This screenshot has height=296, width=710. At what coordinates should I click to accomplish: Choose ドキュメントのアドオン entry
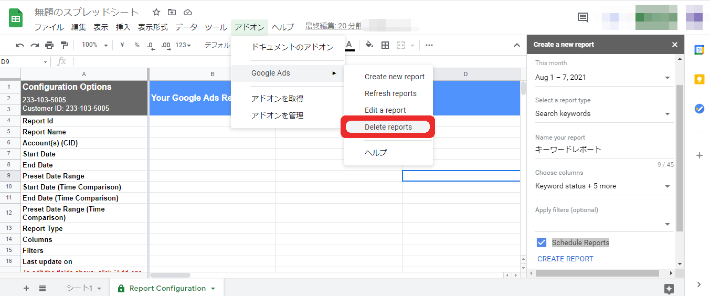pyautogui.click(x=288, y=47)
